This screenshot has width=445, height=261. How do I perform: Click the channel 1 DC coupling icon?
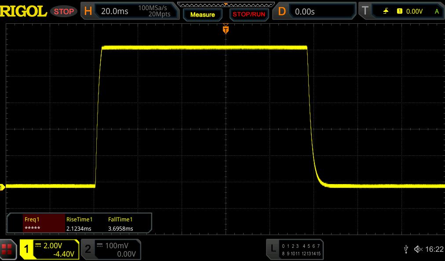(38, 246)
